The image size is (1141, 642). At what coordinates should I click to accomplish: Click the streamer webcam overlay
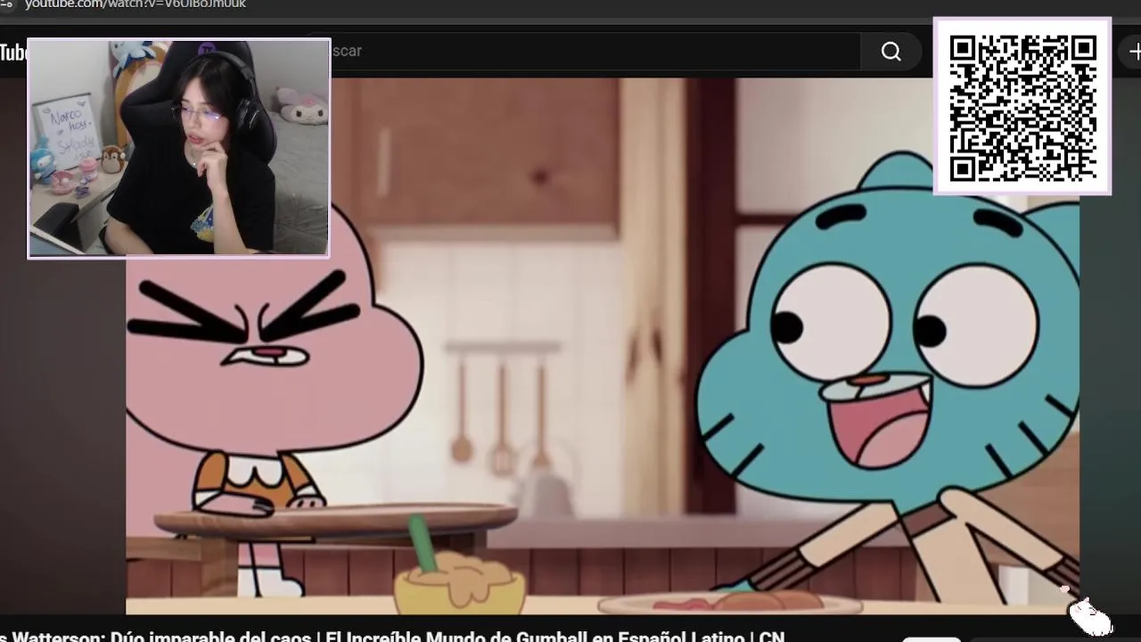point(178,148)
